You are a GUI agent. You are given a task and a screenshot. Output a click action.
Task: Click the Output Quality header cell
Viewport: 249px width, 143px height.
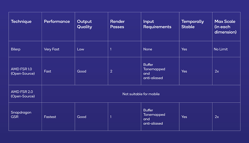pyautogui.click(x=84, y=24)
